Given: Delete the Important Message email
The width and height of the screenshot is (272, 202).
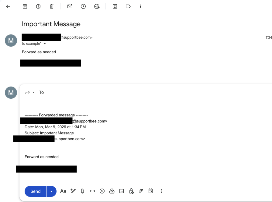Looking at the screenshot, I should point(51,6).
